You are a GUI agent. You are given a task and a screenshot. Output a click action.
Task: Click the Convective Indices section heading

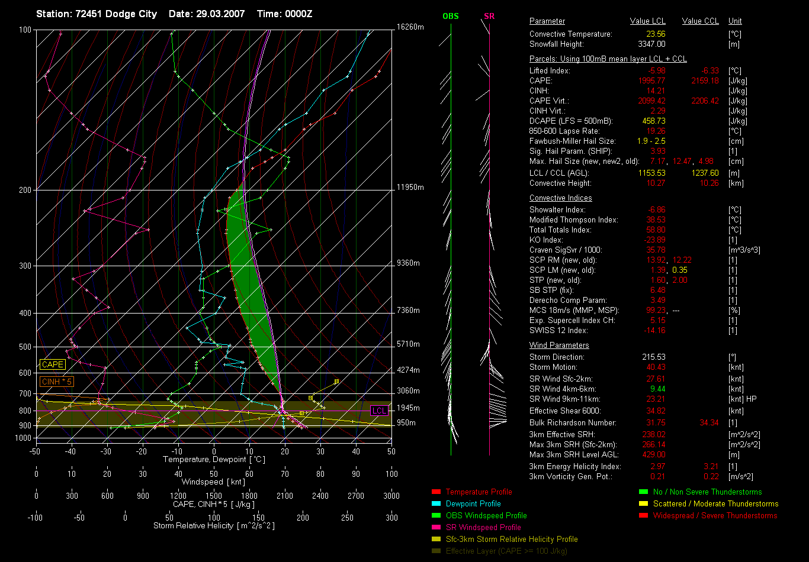pyautogui.click(x=560, y=198)
